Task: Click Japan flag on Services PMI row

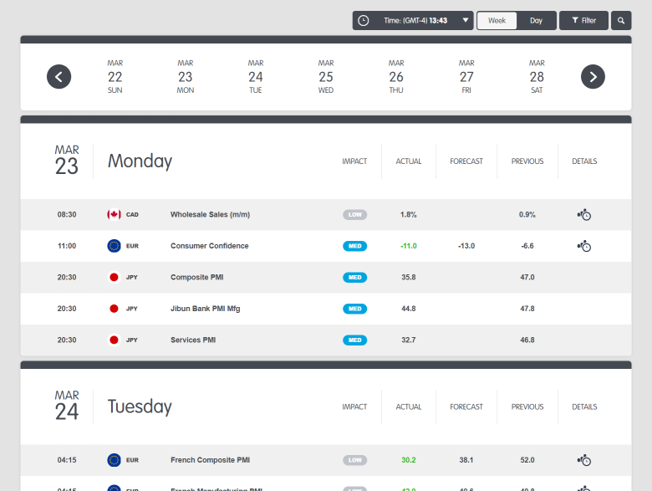Action: 114,340
